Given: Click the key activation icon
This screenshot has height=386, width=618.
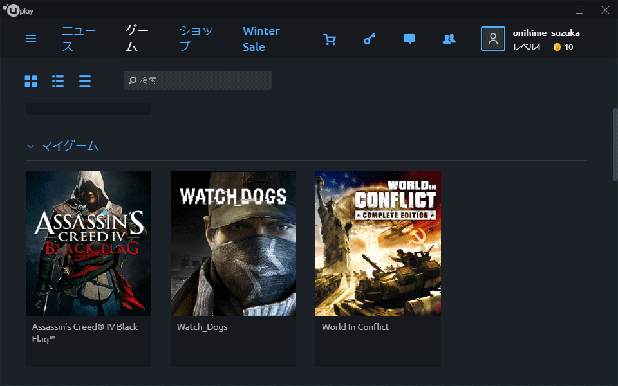Looking at the screenshot, I should click(x=370, y=39).
